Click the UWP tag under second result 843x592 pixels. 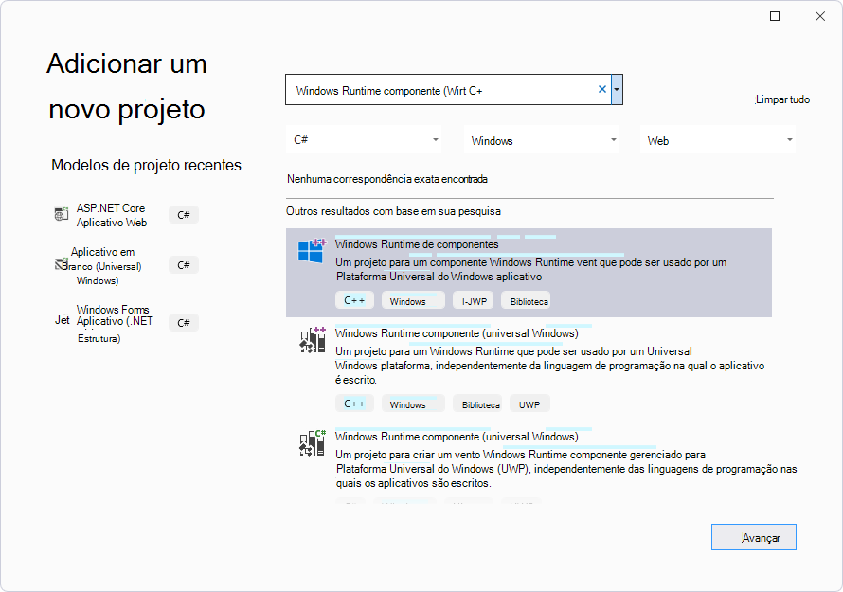(529, 404)
